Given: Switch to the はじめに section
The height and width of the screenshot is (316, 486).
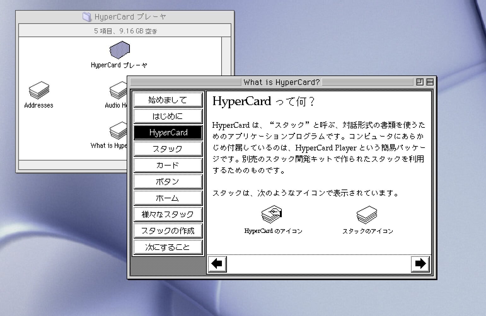Looking at the screenshot, I should [x=168, y=116].
